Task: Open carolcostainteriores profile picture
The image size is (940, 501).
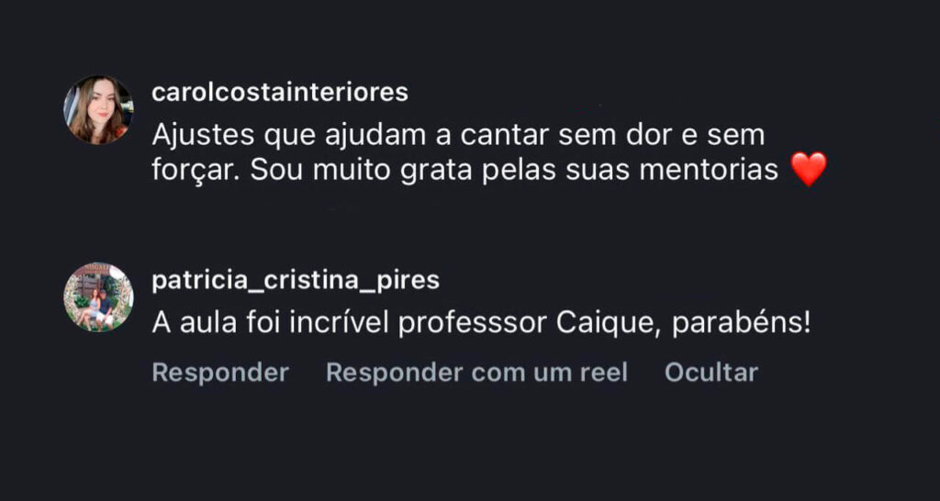Action: tap(98, 110)
